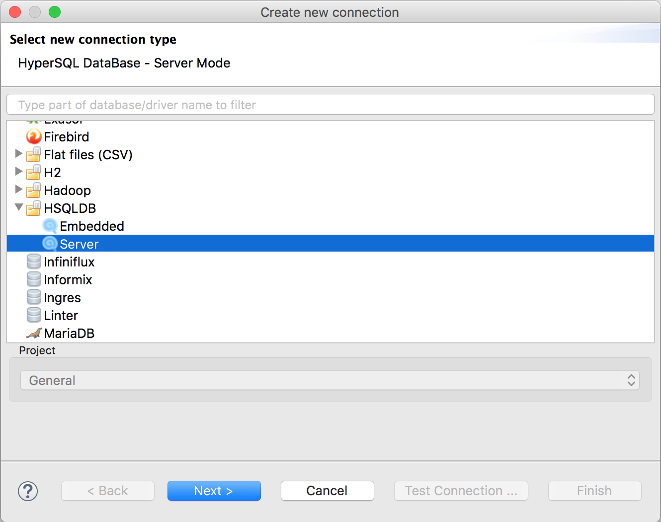This screenshot has width=661, height=522.
Task: Select the Flat files (CSV) entry
Action: pos(87,154)
